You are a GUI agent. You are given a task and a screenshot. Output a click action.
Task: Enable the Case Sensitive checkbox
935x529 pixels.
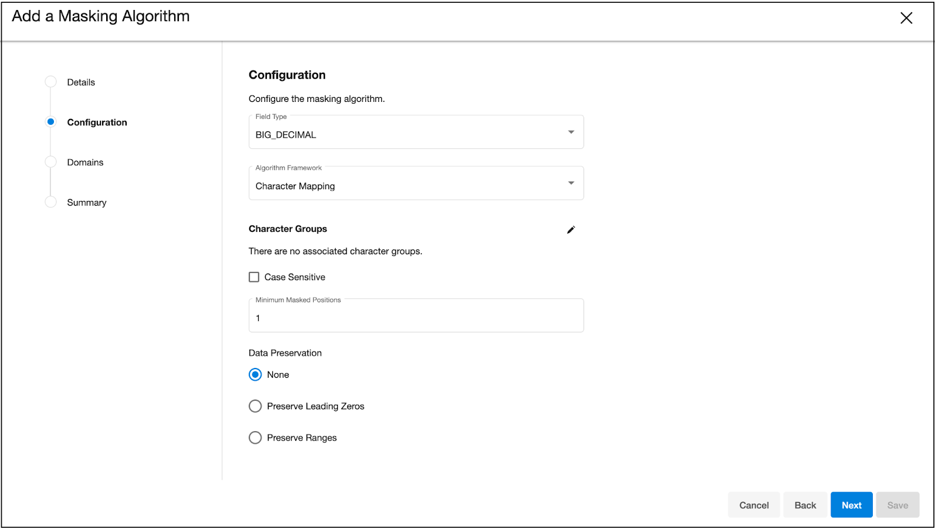[x=254, y=277]
